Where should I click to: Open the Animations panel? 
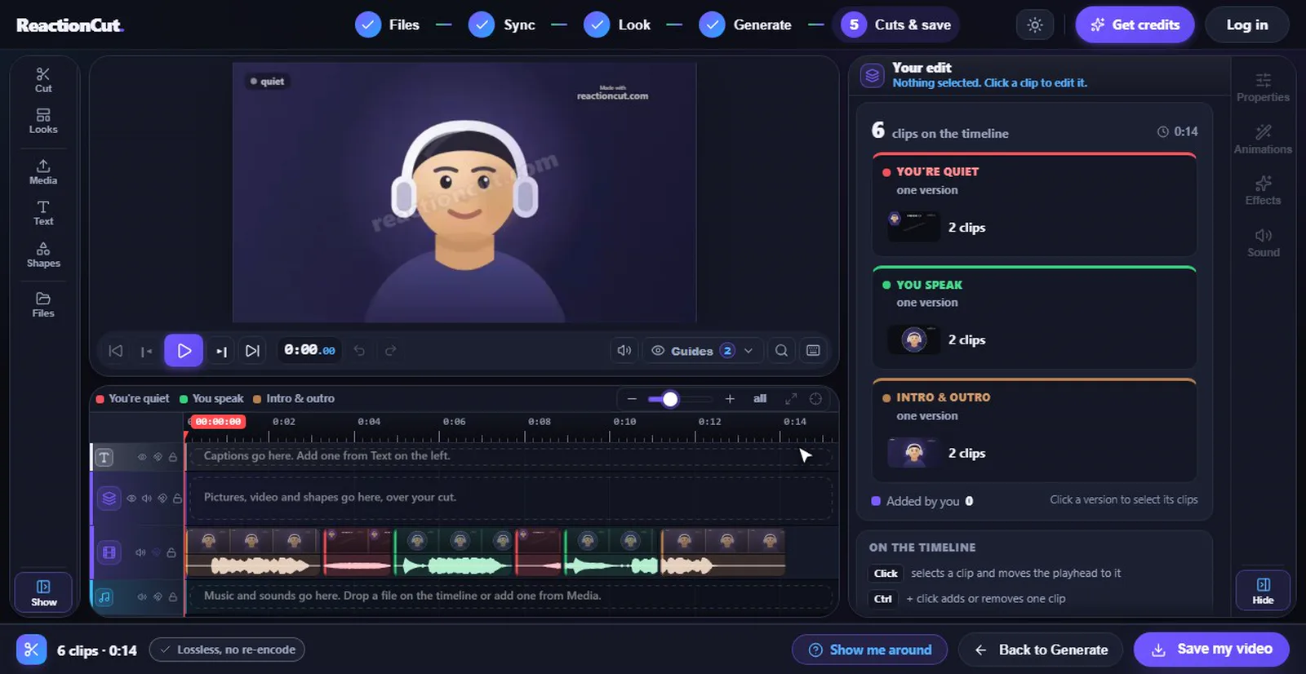[1263, 139]
